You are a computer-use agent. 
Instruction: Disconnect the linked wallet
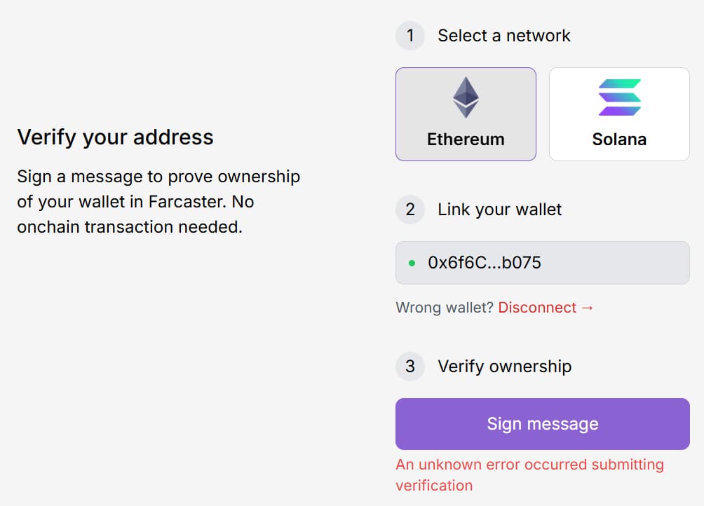tap(537, 308)
